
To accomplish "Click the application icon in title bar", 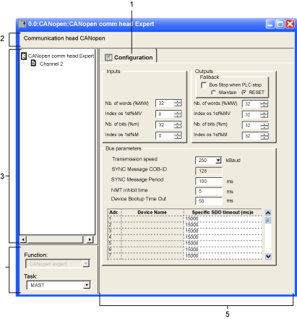I will pyautogui.click(x=22, y=24).
